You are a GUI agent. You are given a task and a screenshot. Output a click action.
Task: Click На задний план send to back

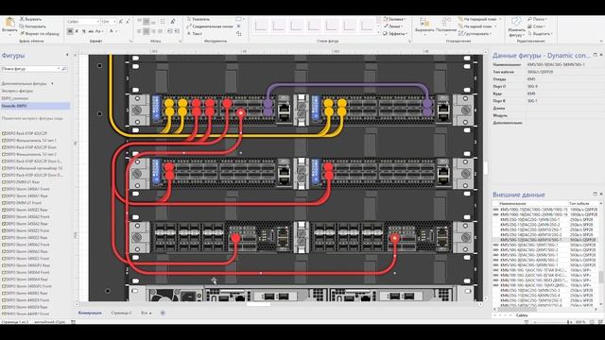477,26
